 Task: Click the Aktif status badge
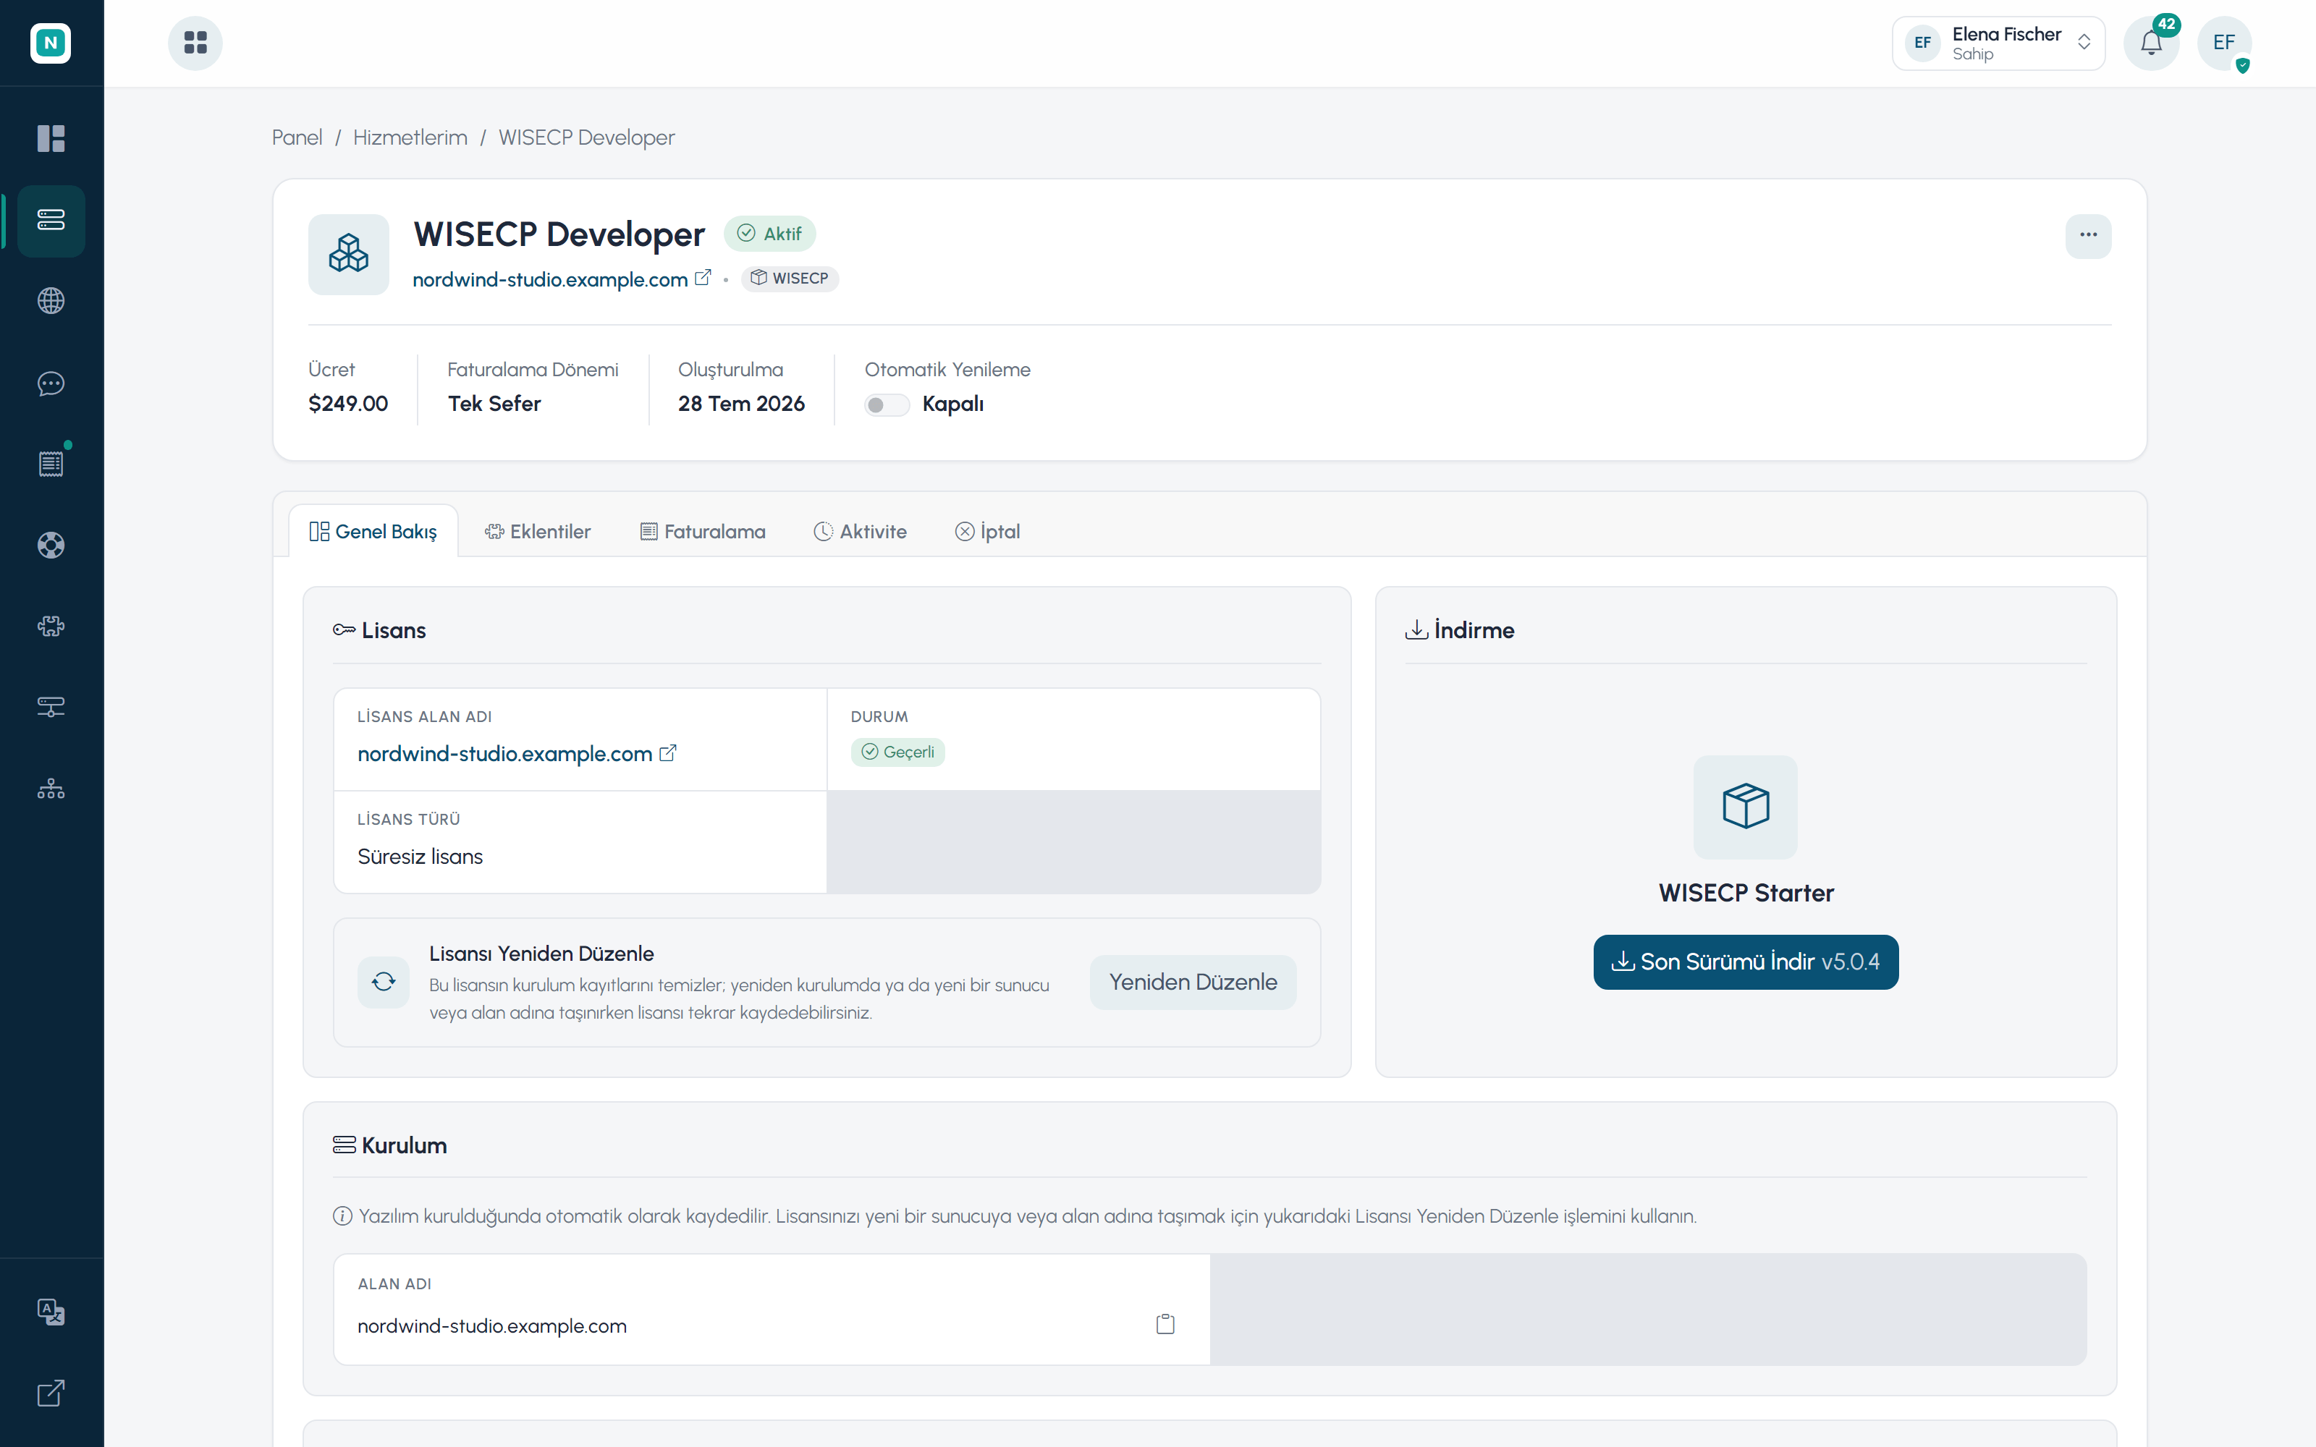(769, 234)
